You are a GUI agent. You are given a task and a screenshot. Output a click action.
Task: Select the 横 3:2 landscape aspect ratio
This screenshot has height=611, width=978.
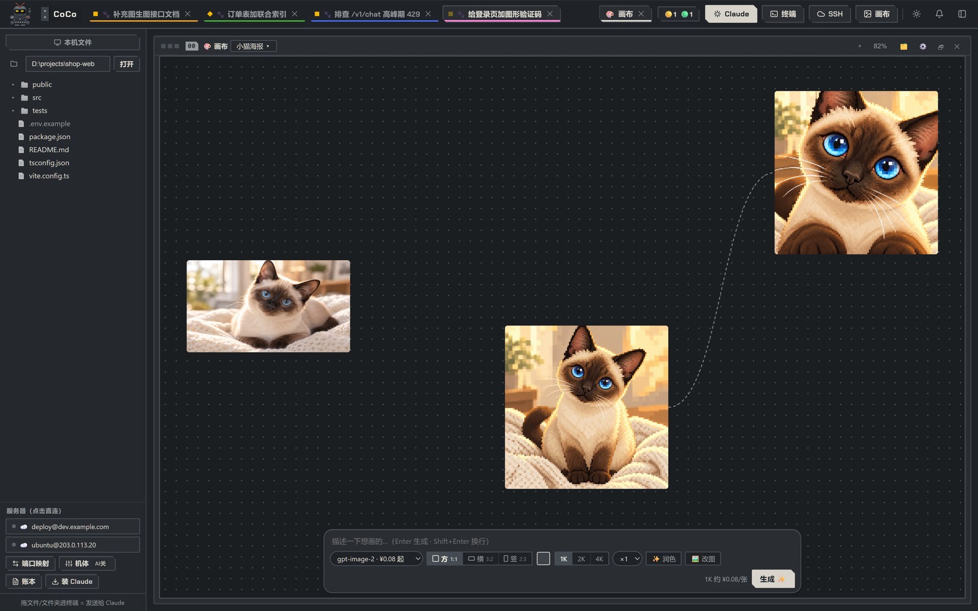tap(480, 559)
